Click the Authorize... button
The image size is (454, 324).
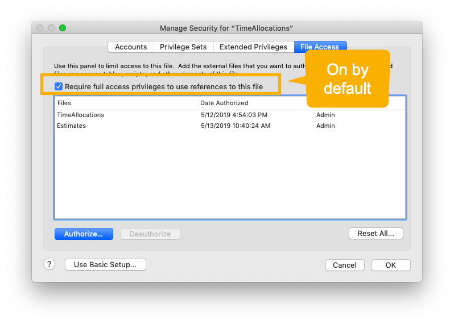[x=84, y=234]
